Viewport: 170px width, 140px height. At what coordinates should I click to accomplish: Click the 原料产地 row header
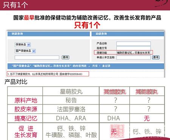tap(26, 101)
